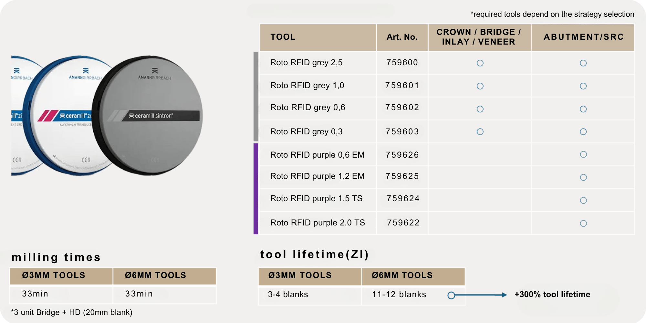Click abutment circle for Roto RFID purple 1.5 TS

(x=583, y=200)
